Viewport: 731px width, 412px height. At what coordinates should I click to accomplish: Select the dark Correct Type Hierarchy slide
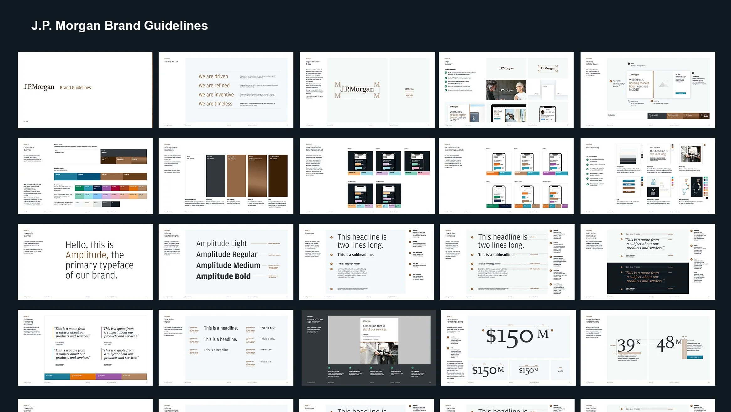pos(369,348)
